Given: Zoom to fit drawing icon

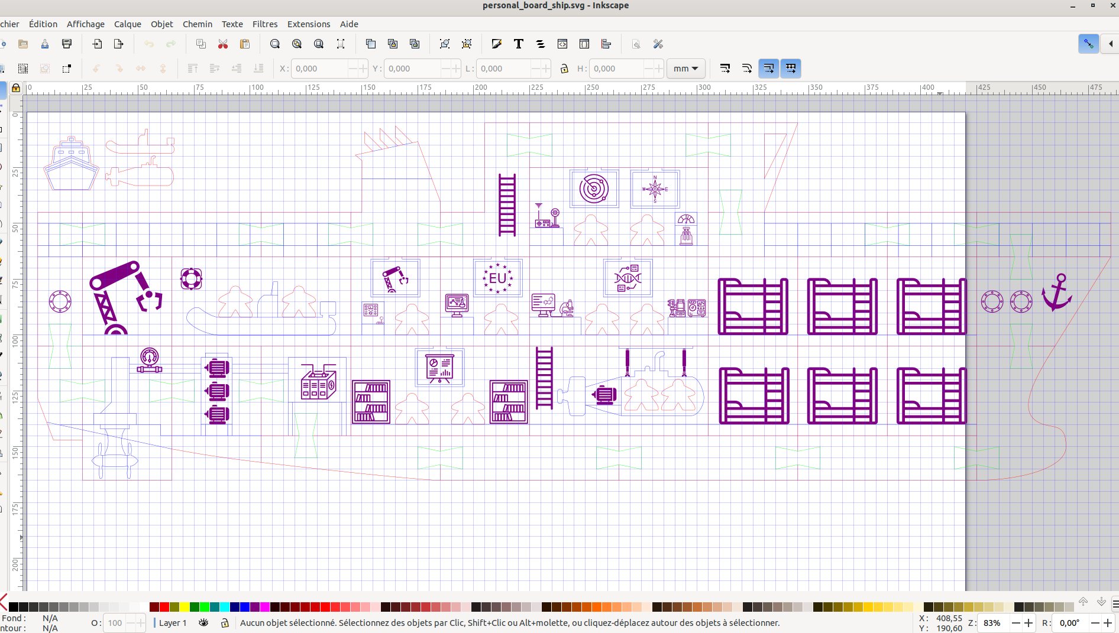Looking at the screenshot, I should (x=297, y=44).
